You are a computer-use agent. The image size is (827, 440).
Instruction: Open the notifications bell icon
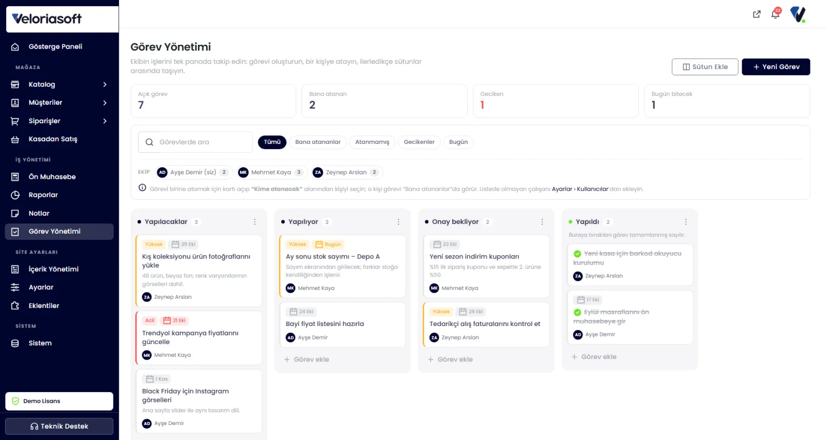coord(775,14)
